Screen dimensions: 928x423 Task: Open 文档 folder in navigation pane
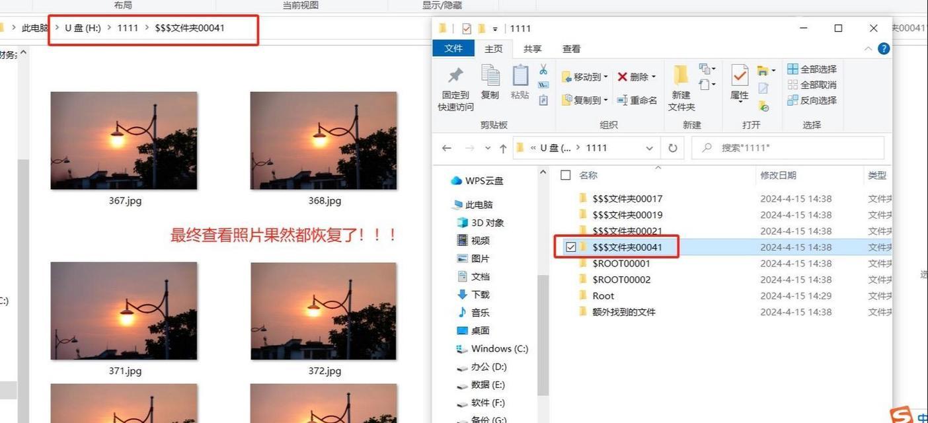pyautogui.click(x=473, y=276)
